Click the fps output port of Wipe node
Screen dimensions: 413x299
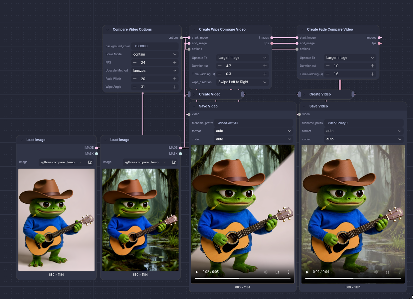272,43
